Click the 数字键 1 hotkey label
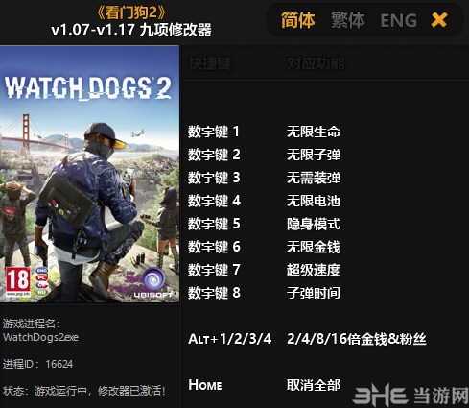 214,132
